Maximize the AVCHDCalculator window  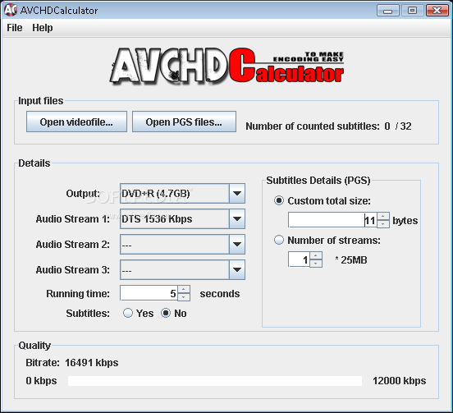pos(412,11)
